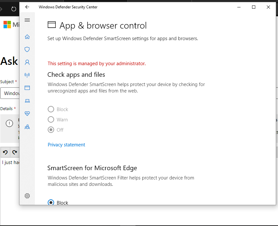Open Settings gear in the sidebar

tap(27, 196)
